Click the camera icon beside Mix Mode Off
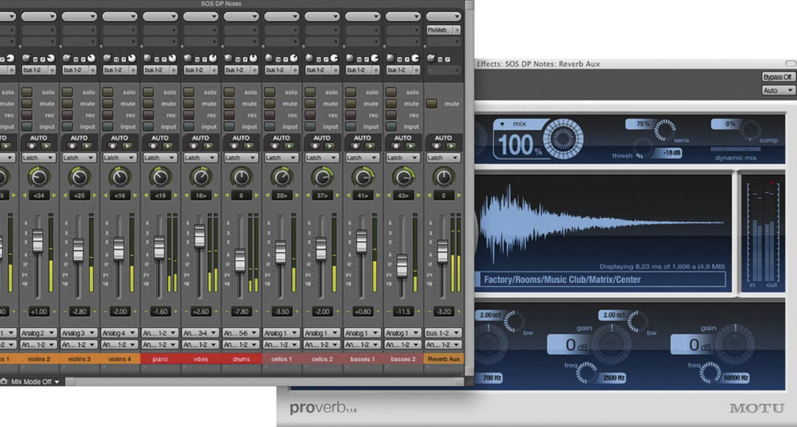The height and width of the screenshot is (427, 797). tap(4, 381)
